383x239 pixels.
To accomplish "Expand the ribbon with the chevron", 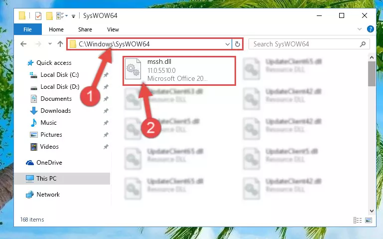I will click(x=359, y=29).
